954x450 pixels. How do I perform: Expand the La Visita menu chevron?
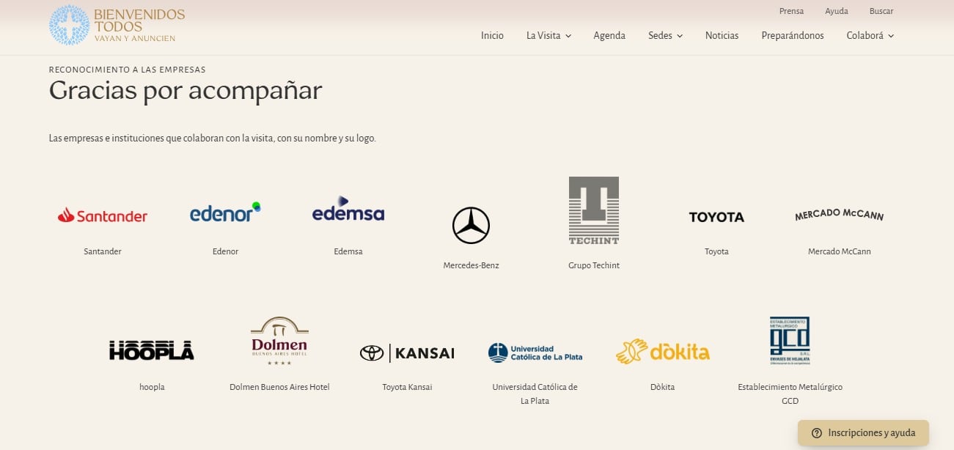[x=568, y=36]
